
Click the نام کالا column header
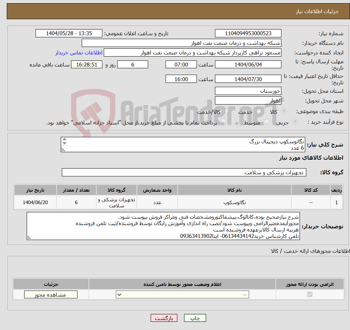(x=235, y=190)
